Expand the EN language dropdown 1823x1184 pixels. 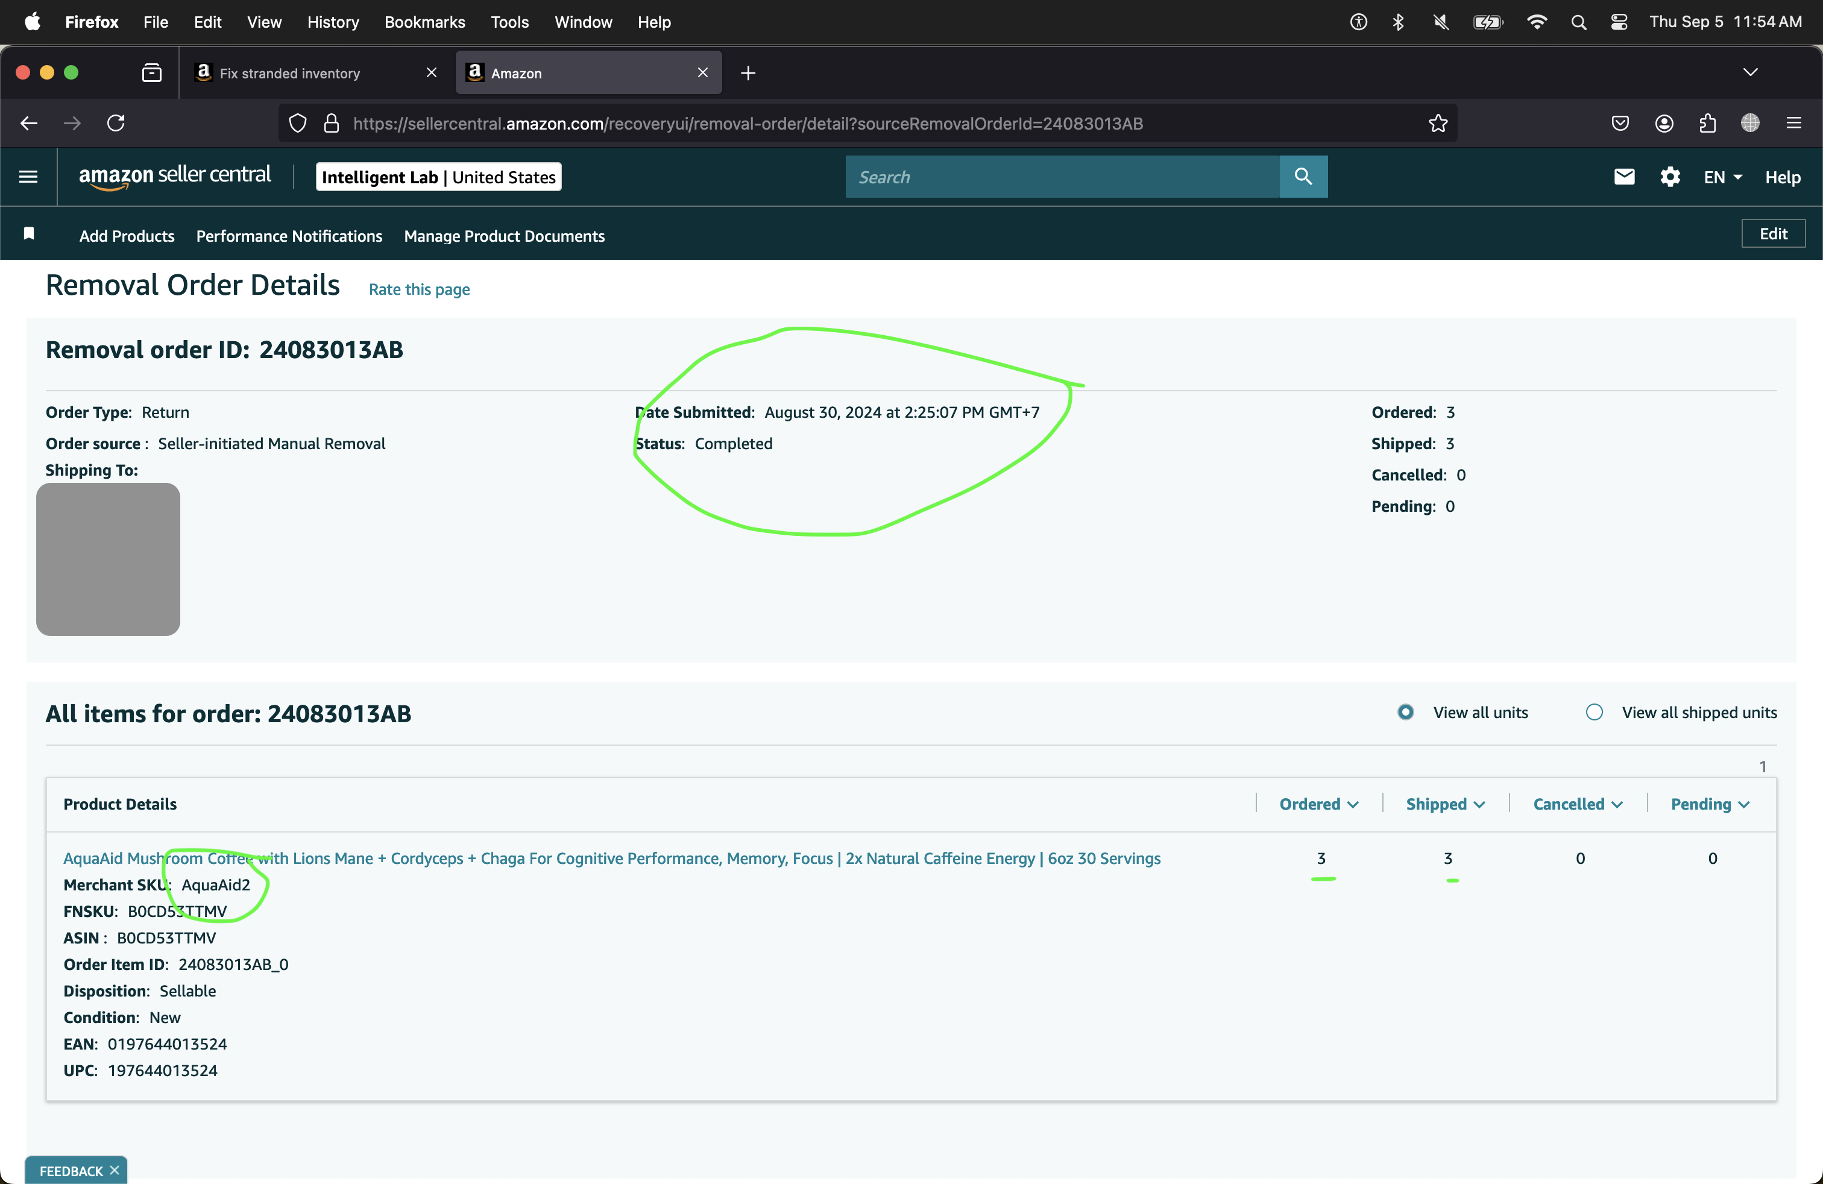point(1723,177)
